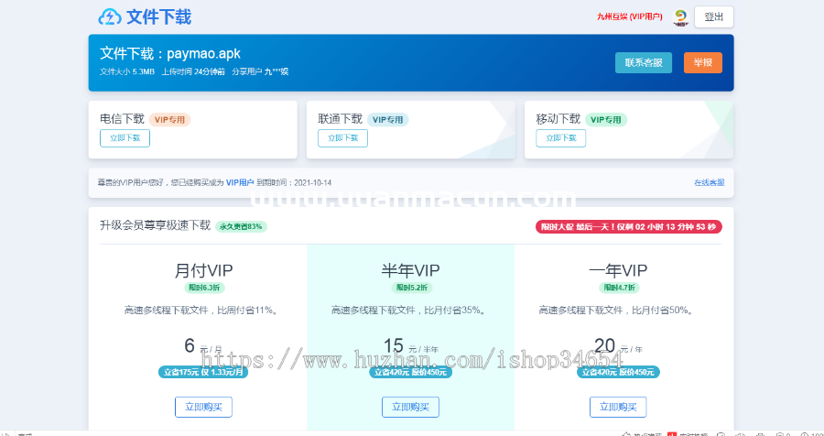
Task: Start 电信下载 with its 立即下载 button
Action: click(x=125, y=138)
